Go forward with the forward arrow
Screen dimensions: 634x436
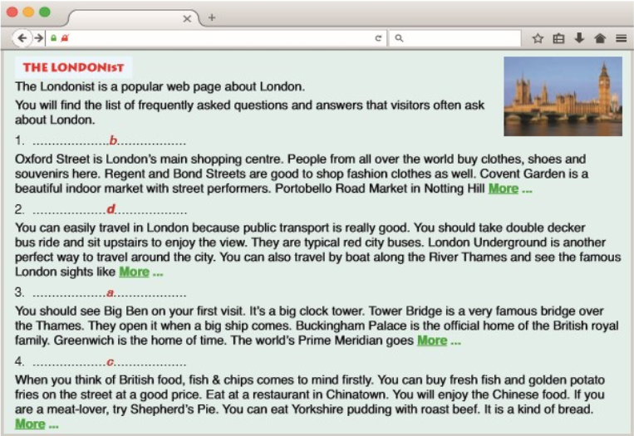coord(39,38)
